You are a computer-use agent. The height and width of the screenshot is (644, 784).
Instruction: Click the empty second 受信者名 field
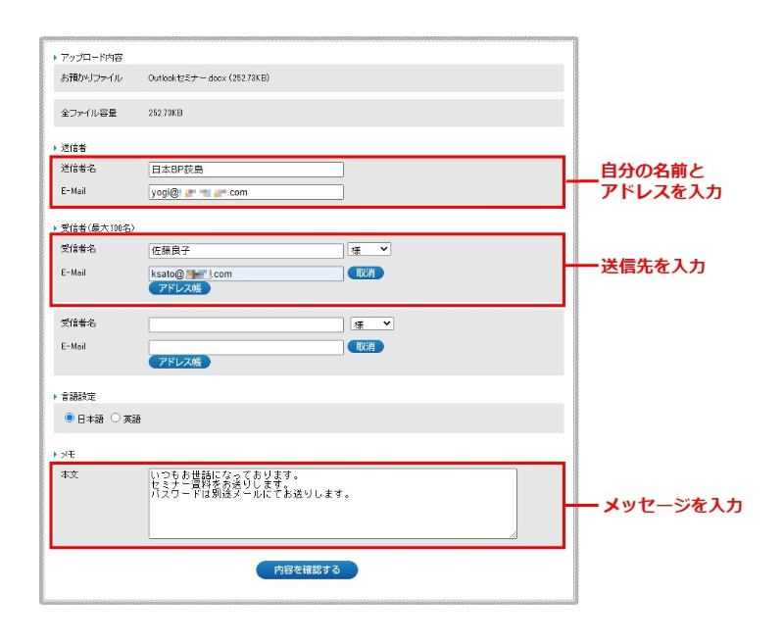(246, 323)
